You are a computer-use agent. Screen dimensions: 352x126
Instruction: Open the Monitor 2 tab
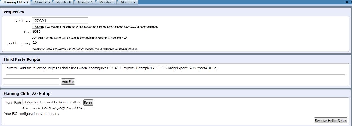[x=128, y=2]
